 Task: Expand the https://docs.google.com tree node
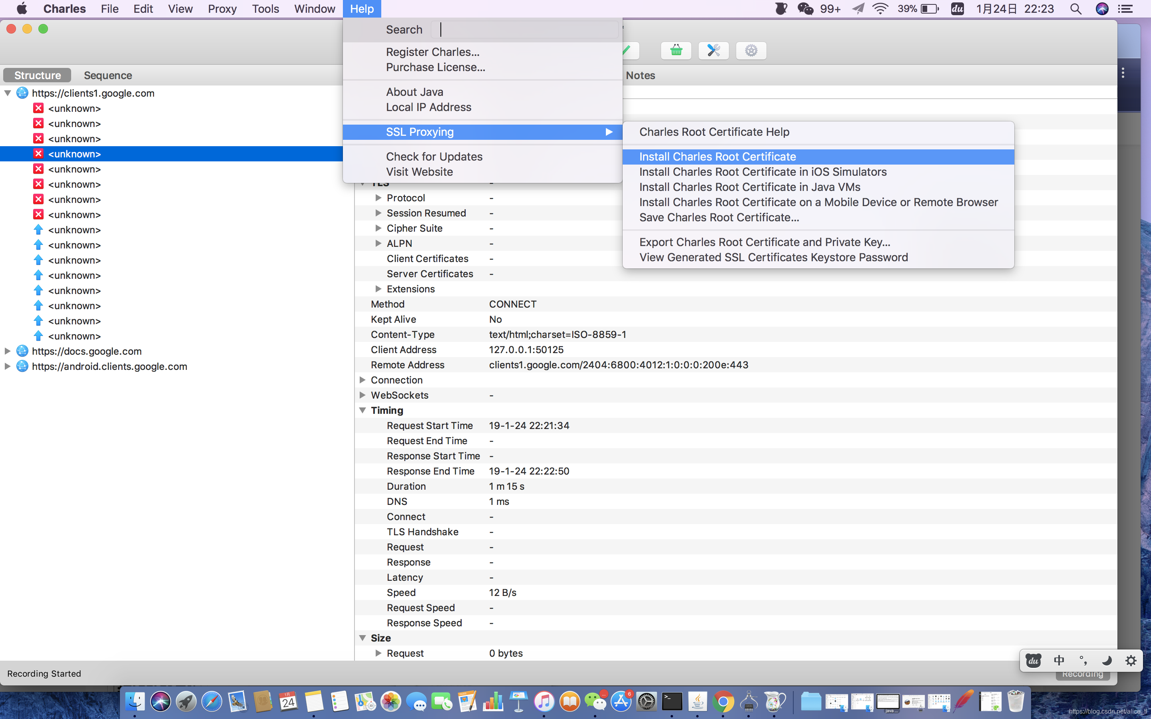8,351
